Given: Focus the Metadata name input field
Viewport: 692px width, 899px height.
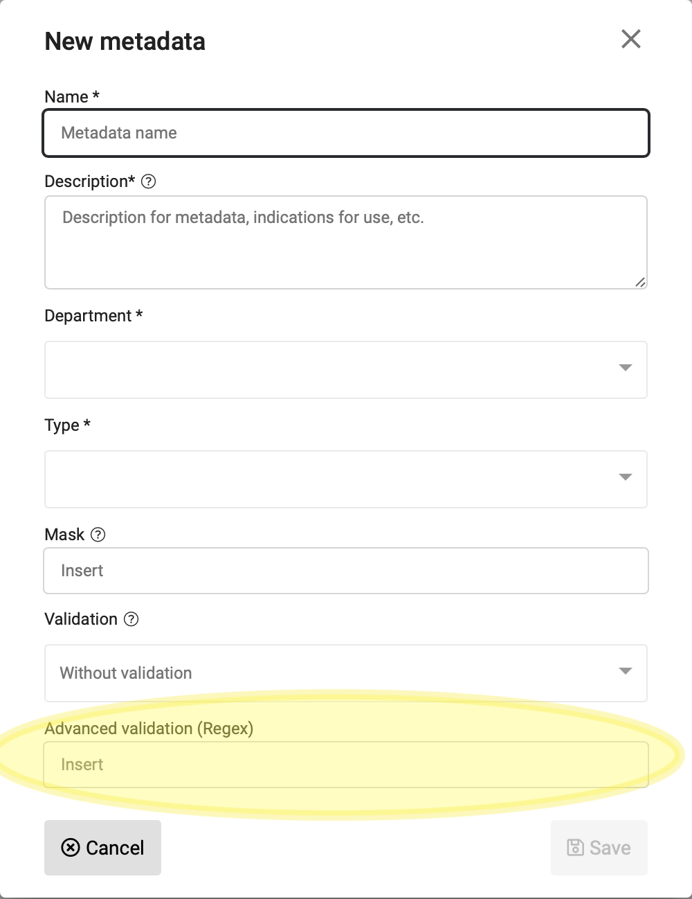Looking at the screenshot, I should point(346,133).
